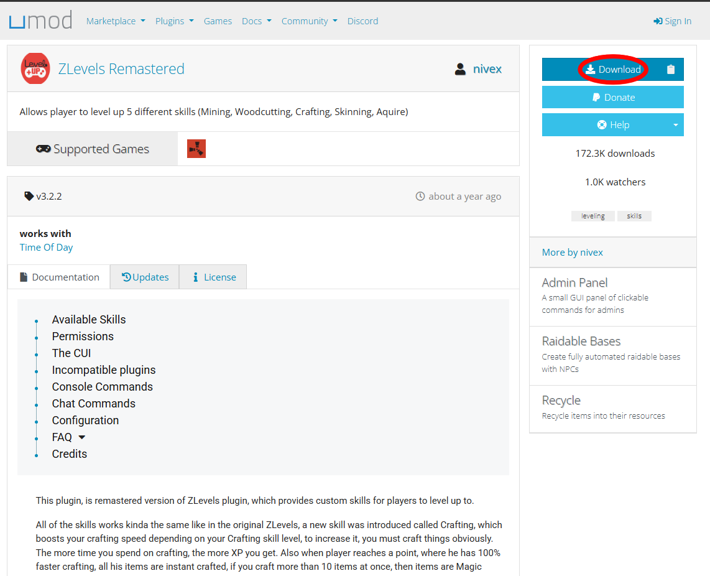
Task: Jump to Configuration section
Action: click(86, 420)
